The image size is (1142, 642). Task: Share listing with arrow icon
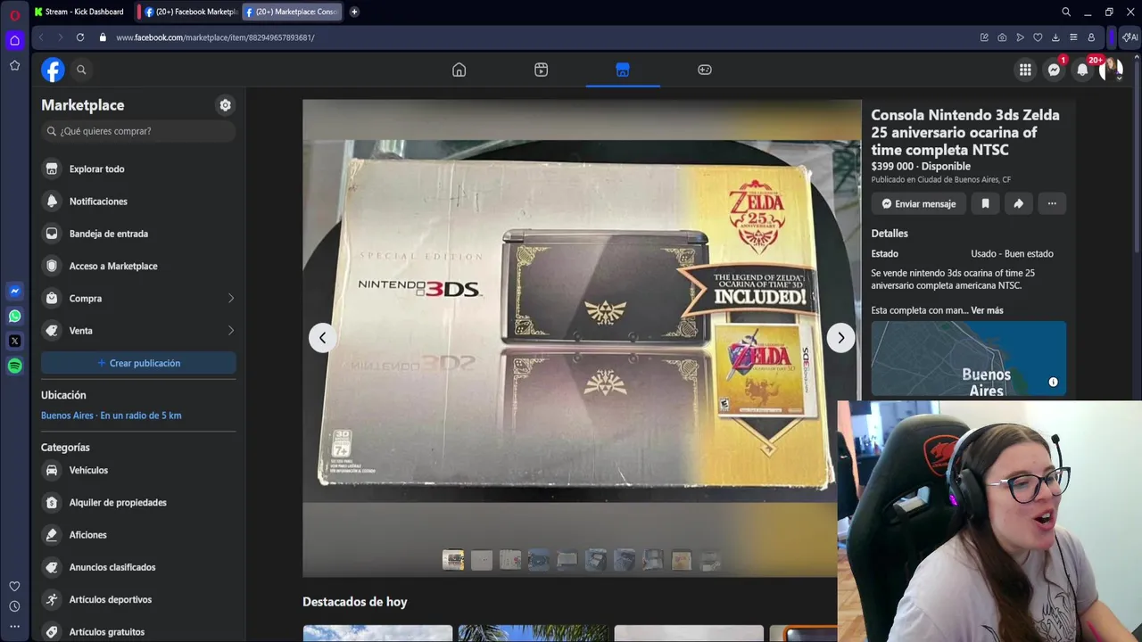click(x=1018, y=204)
